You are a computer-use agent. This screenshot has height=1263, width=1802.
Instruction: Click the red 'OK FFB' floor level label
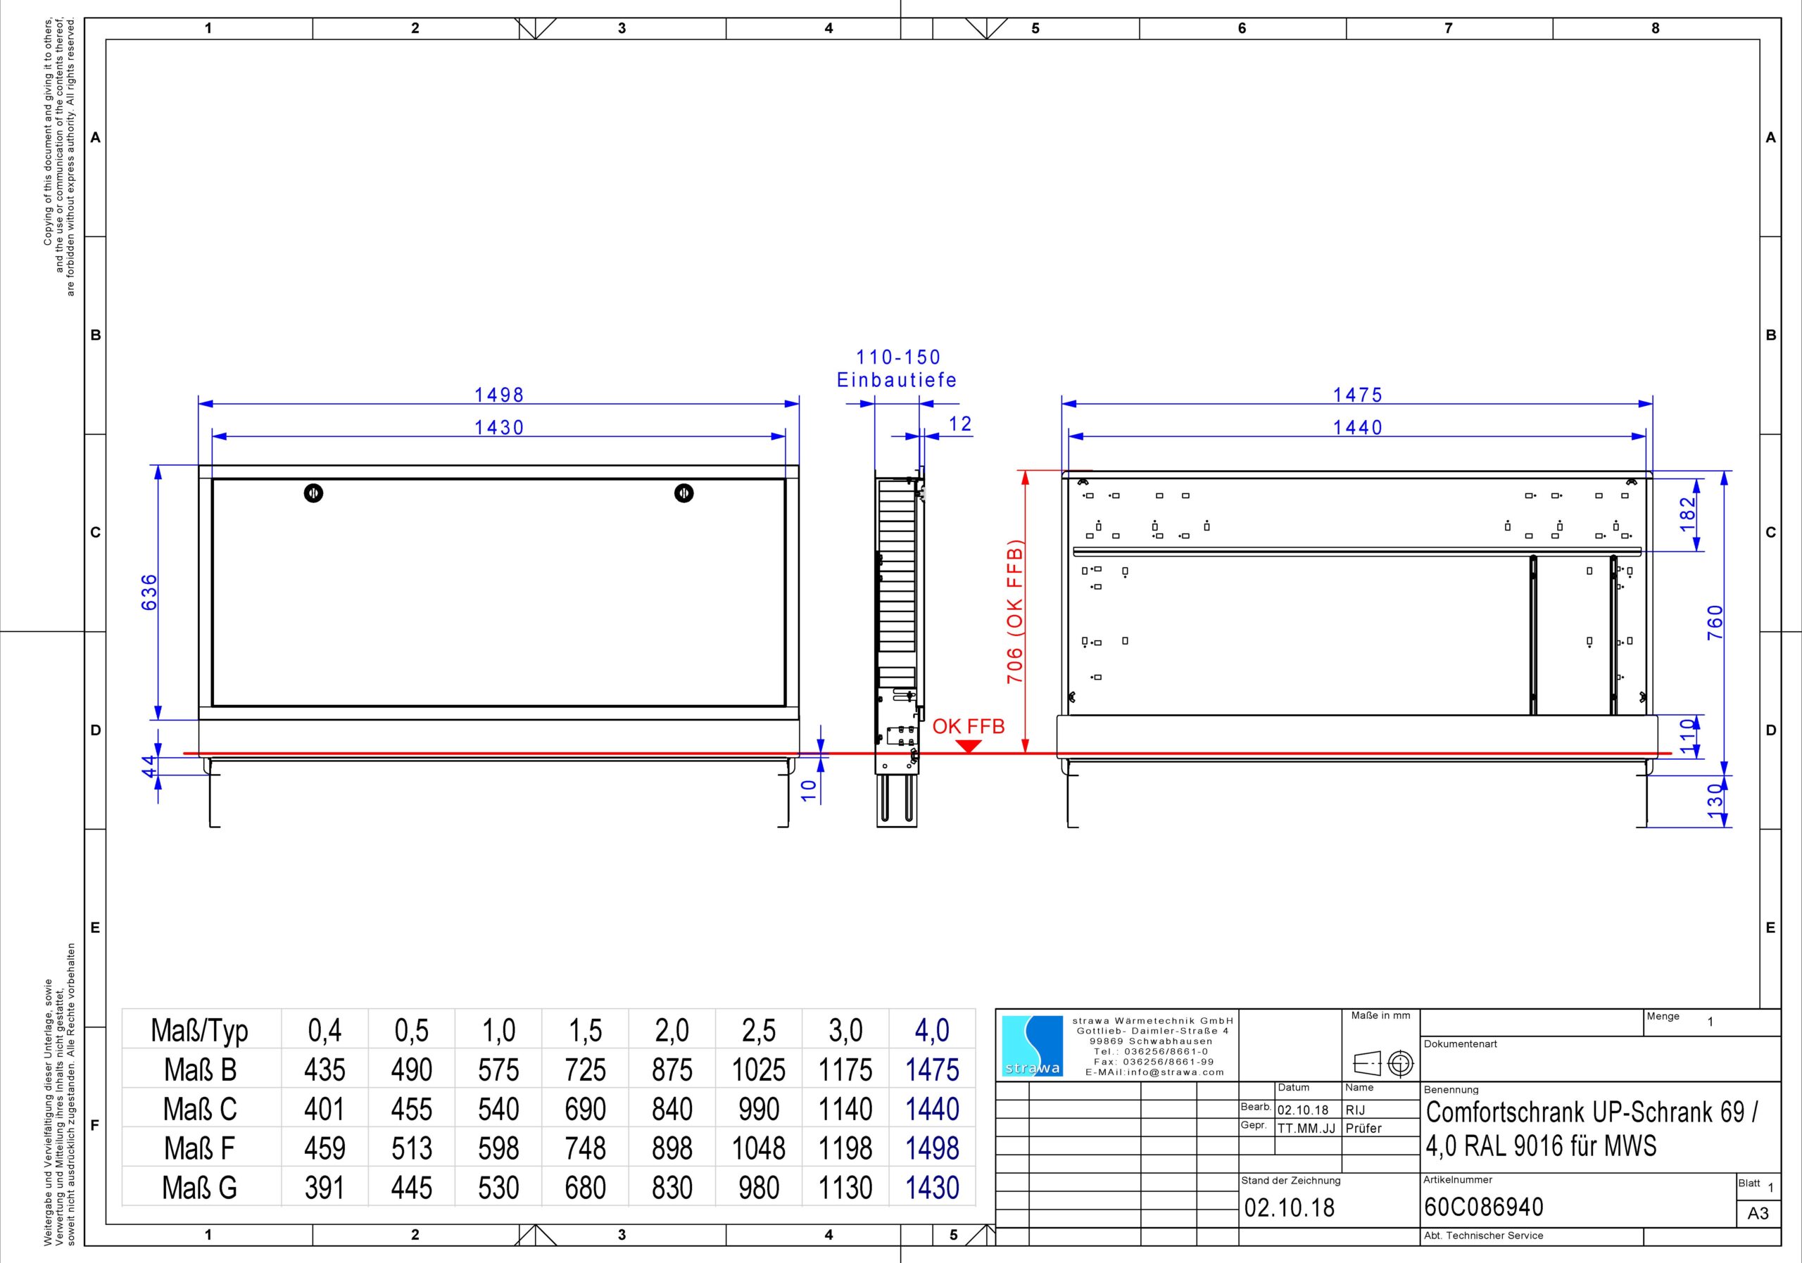click(x=969, y=726)
